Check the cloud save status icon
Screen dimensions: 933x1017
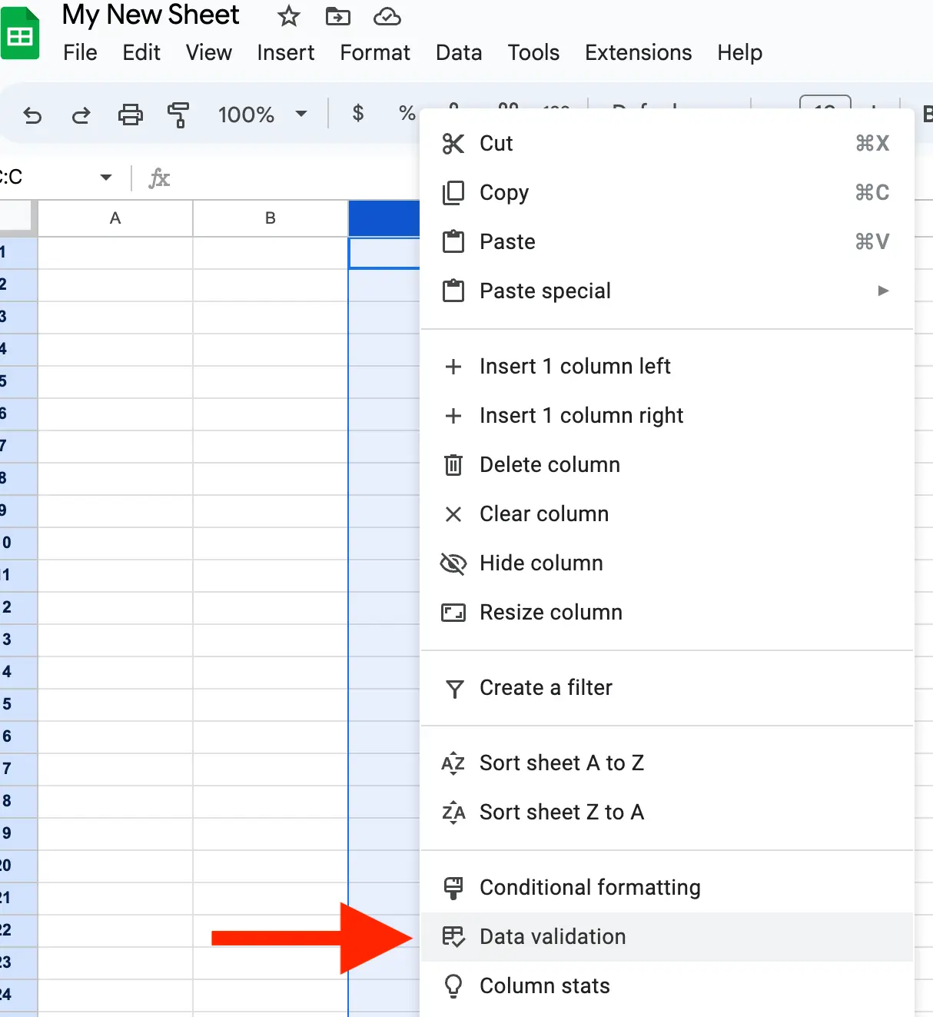387,15
